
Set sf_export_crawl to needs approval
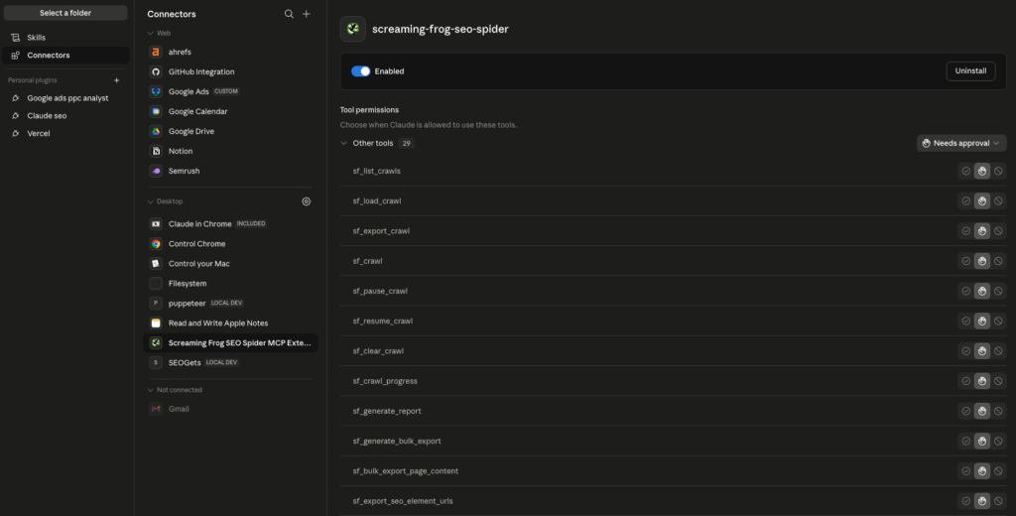pyautogui.click(x=982, y=231)
